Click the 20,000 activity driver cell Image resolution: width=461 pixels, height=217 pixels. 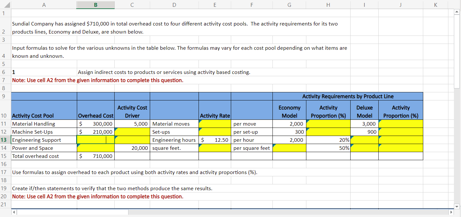point(132,148)
